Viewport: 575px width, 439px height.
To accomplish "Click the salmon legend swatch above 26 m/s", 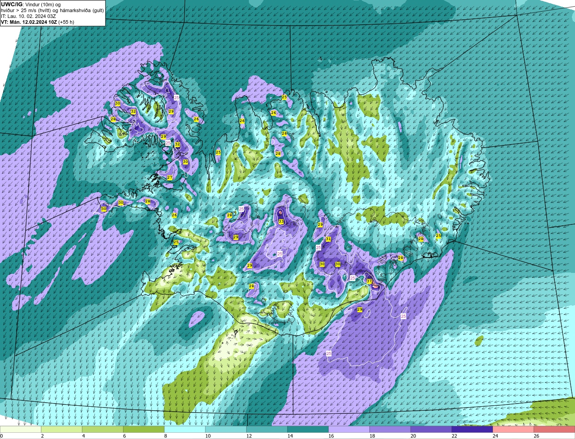I will tap(554, 429).
